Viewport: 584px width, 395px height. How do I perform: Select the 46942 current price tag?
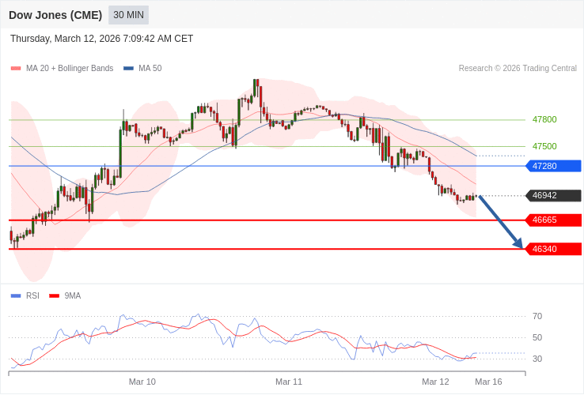tap(553, 196)
